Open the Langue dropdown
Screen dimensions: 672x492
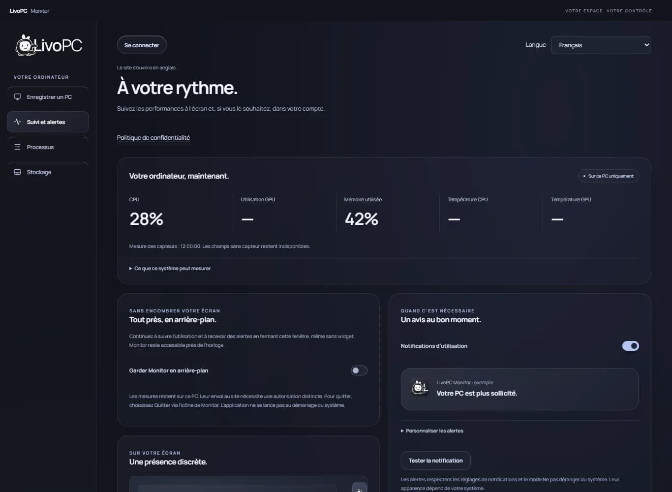click(601, 45)
